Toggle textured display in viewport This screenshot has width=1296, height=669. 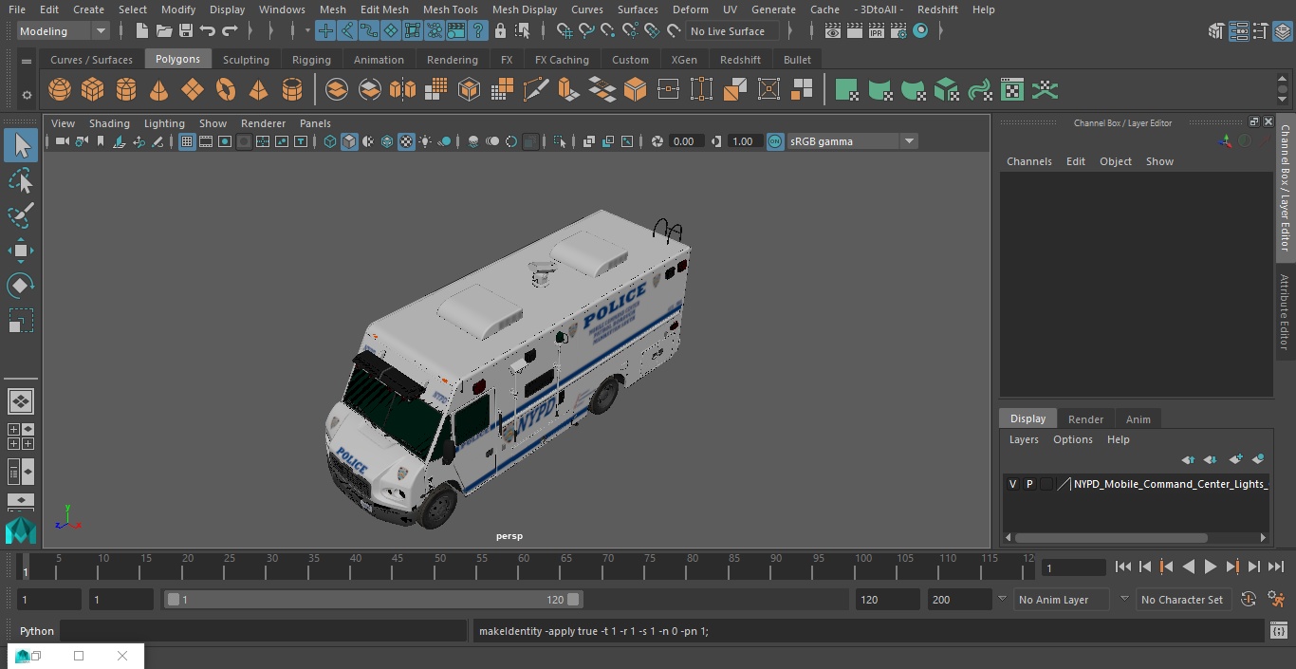tap(406, 141)
